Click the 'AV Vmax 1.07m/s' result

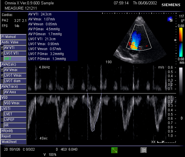pos(42,19)
